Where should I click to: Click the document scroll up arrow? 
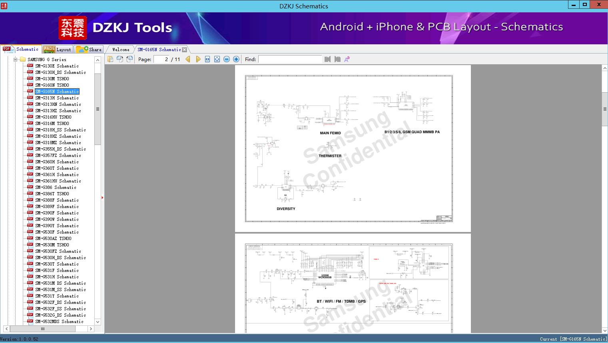605,68
